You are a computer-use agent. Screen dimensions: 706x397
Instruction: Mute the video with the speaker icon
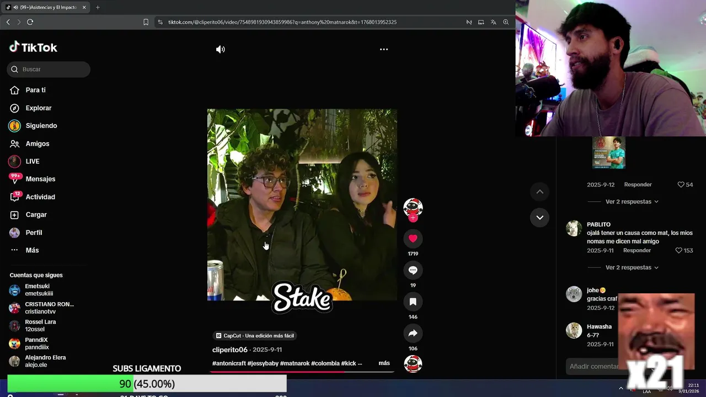tap(220, 49)
